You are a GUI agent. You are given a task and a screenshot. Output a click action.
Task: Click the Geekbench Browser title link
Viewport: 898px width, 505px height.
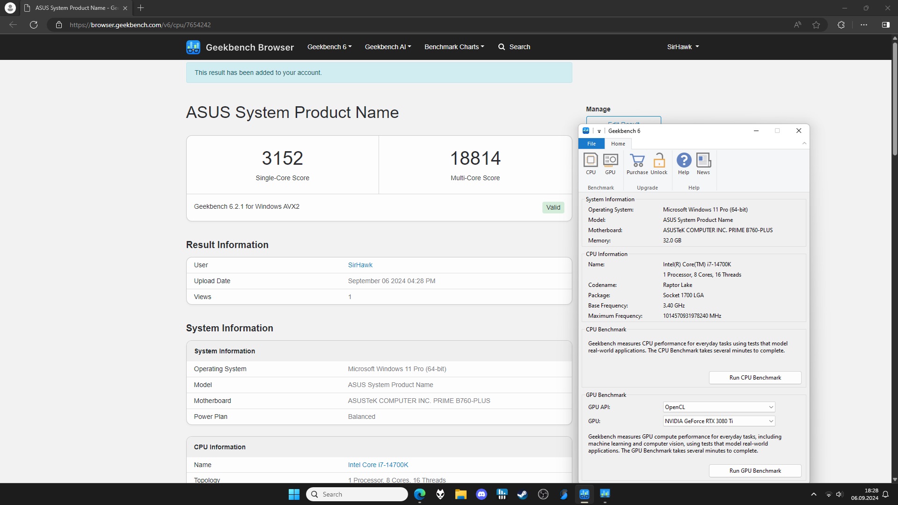(x=250, y=47)
